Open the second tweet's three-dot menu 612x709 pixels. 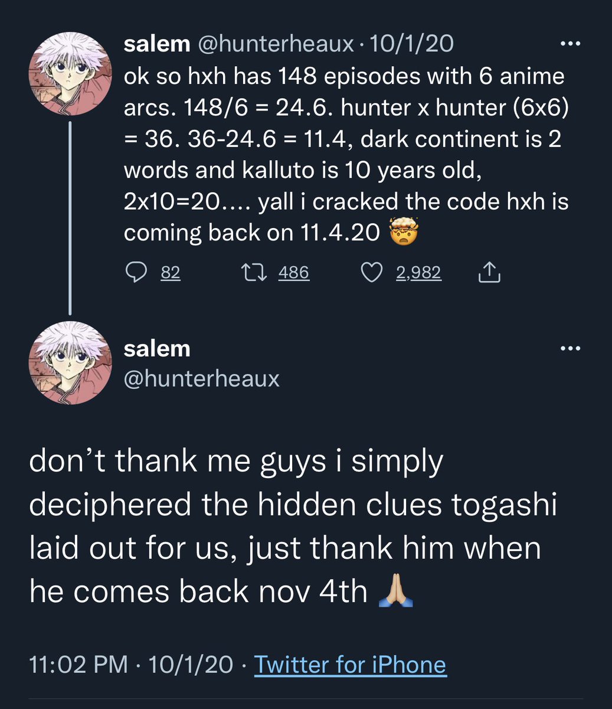coord(570,349)
